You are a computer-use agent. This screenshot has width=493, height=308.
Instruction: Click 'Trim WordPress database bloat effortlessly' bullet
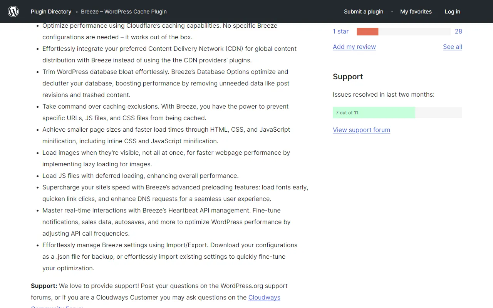(166, 84)
